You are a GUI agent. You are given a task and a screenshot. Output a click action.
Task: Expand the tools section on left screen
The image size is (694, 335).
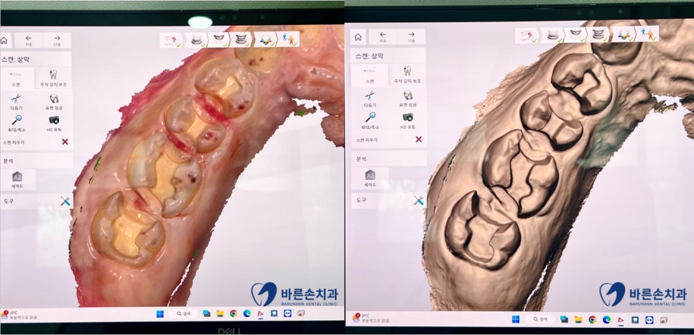pos(65,202)
